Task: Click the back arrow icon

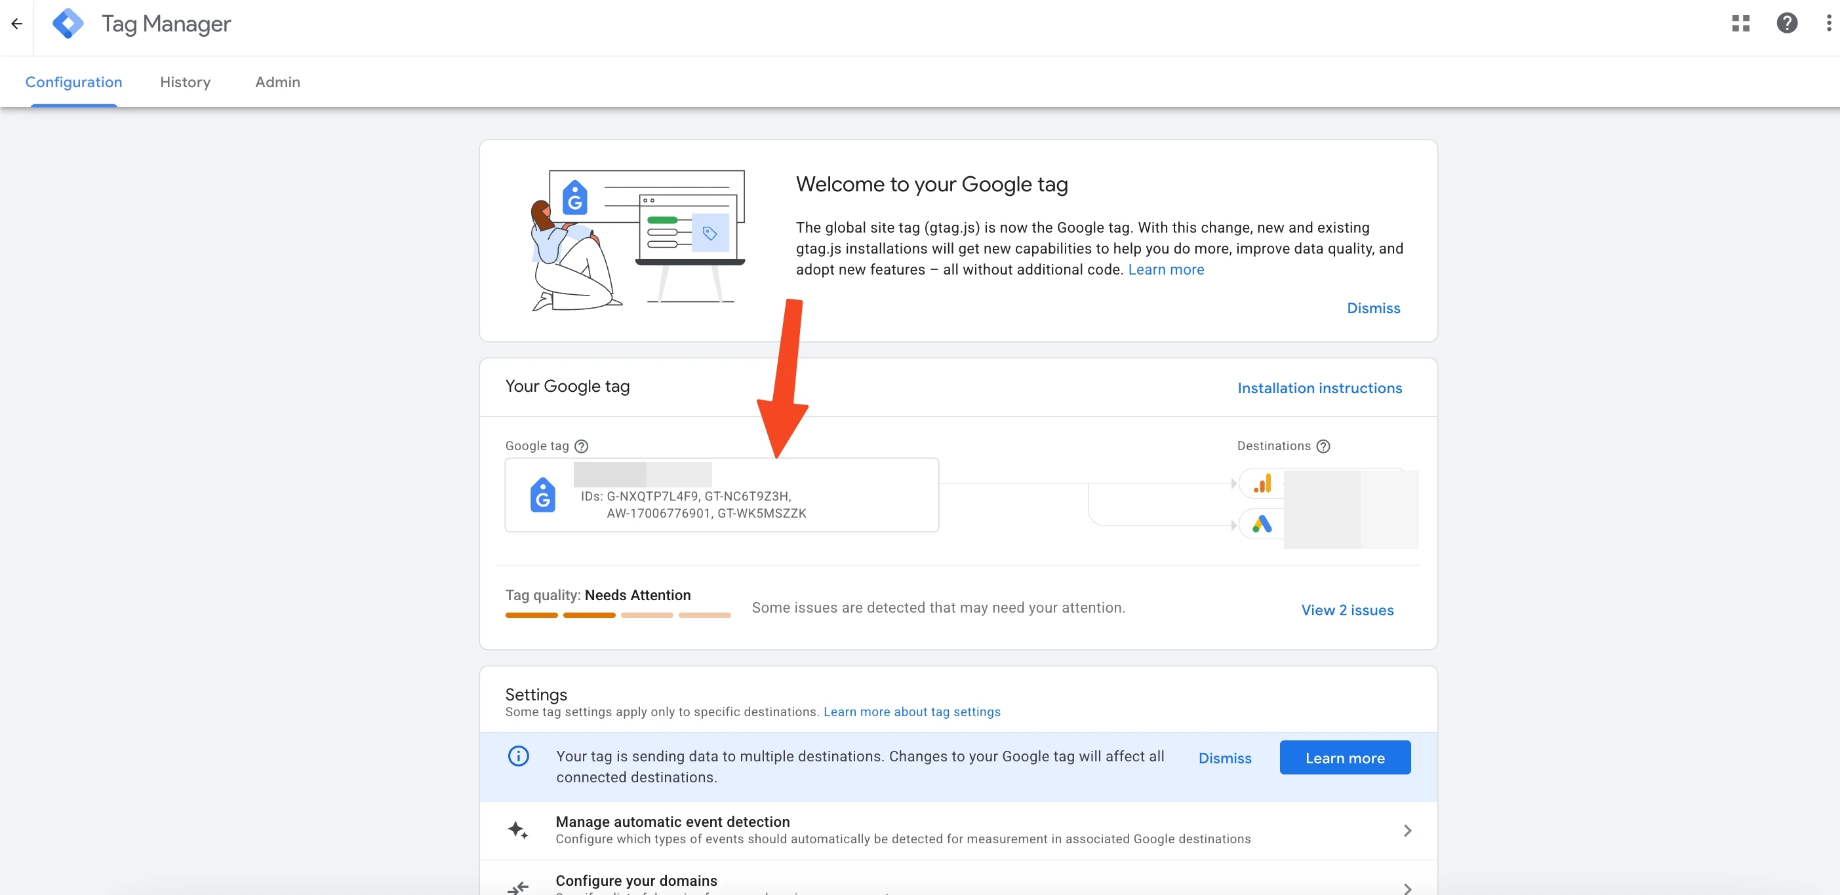Action: [16, 24]
